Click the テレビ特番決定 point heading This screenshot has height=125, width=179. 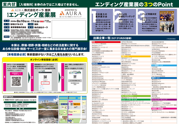coord(149,14)
